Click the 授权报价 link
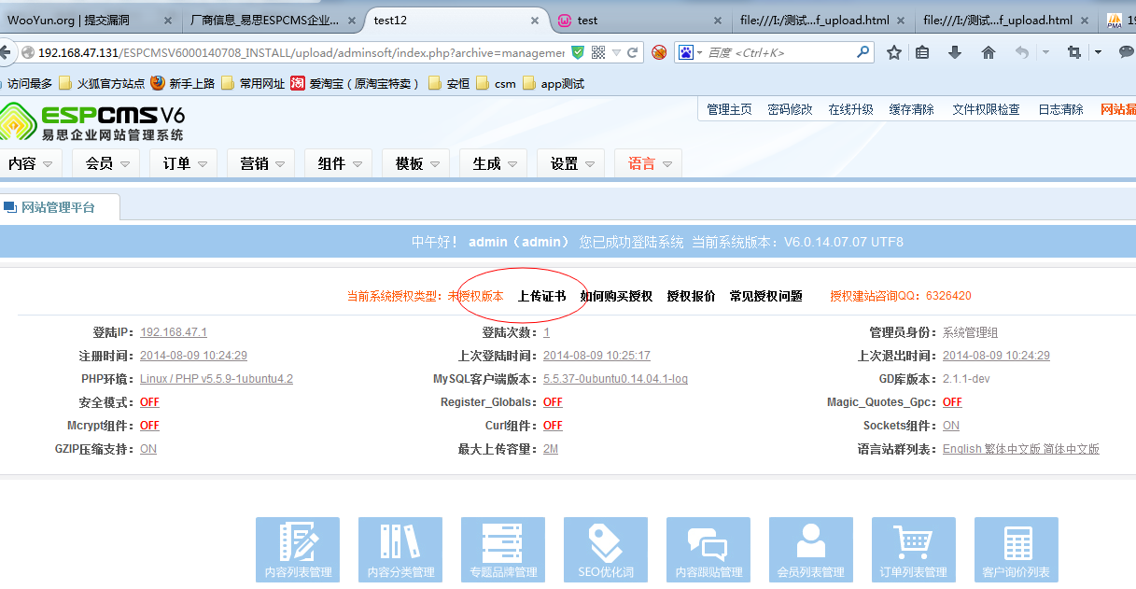 click(691, 296)
